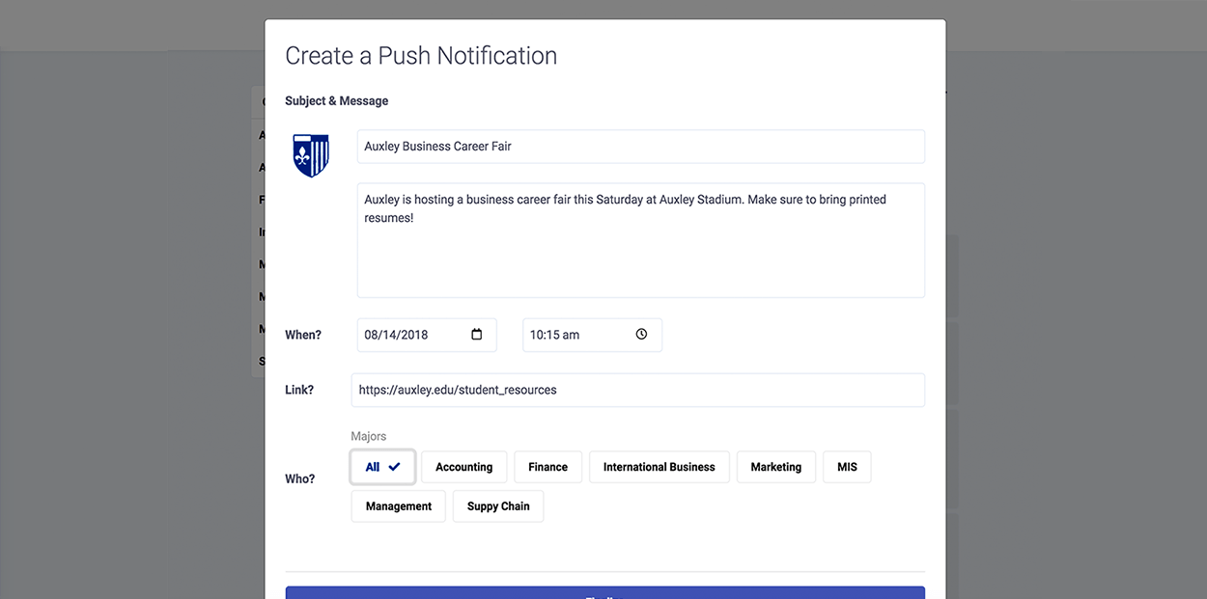The image size is (1207, 599).
Task: Open the clock picker icon in time field
Action: coord(642,335)
